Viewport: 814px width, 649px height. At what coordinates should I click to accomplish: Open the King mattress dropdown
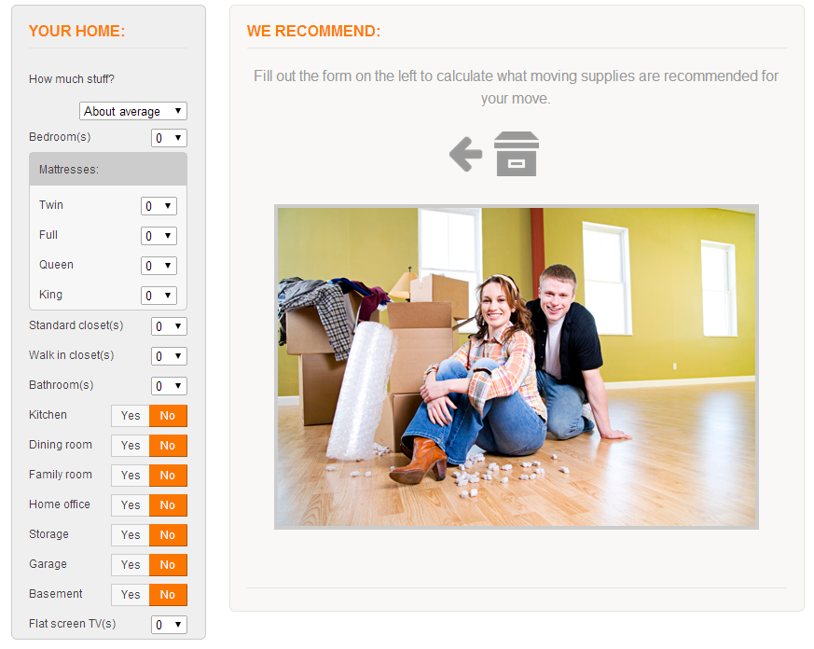(x=159, y=295)
